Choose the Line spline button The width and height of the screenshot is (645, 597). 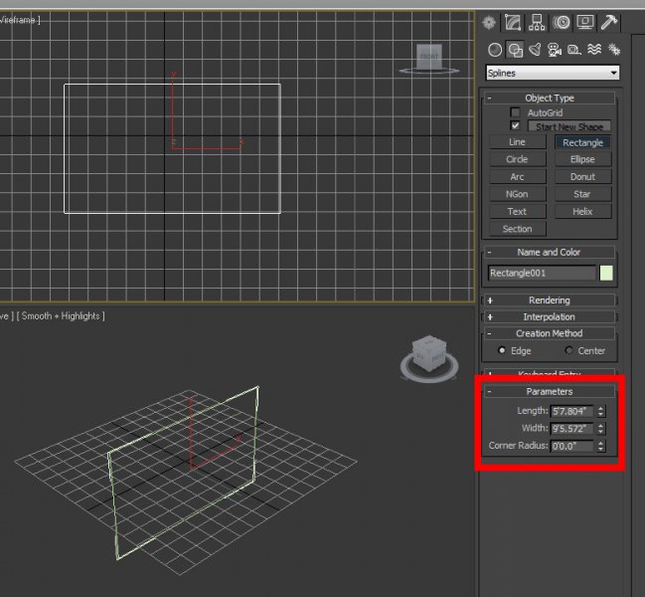[518, 142]
